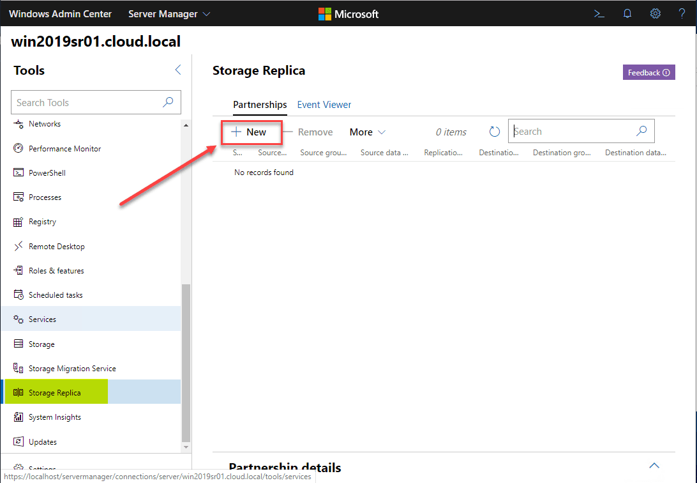This screenshot has width=697, height=483.
Task: Click New to create a partnership
Action: (249, 132)
